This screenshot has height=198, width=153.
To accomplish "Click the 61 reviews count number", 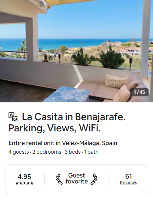I will [x=129, y=176].
